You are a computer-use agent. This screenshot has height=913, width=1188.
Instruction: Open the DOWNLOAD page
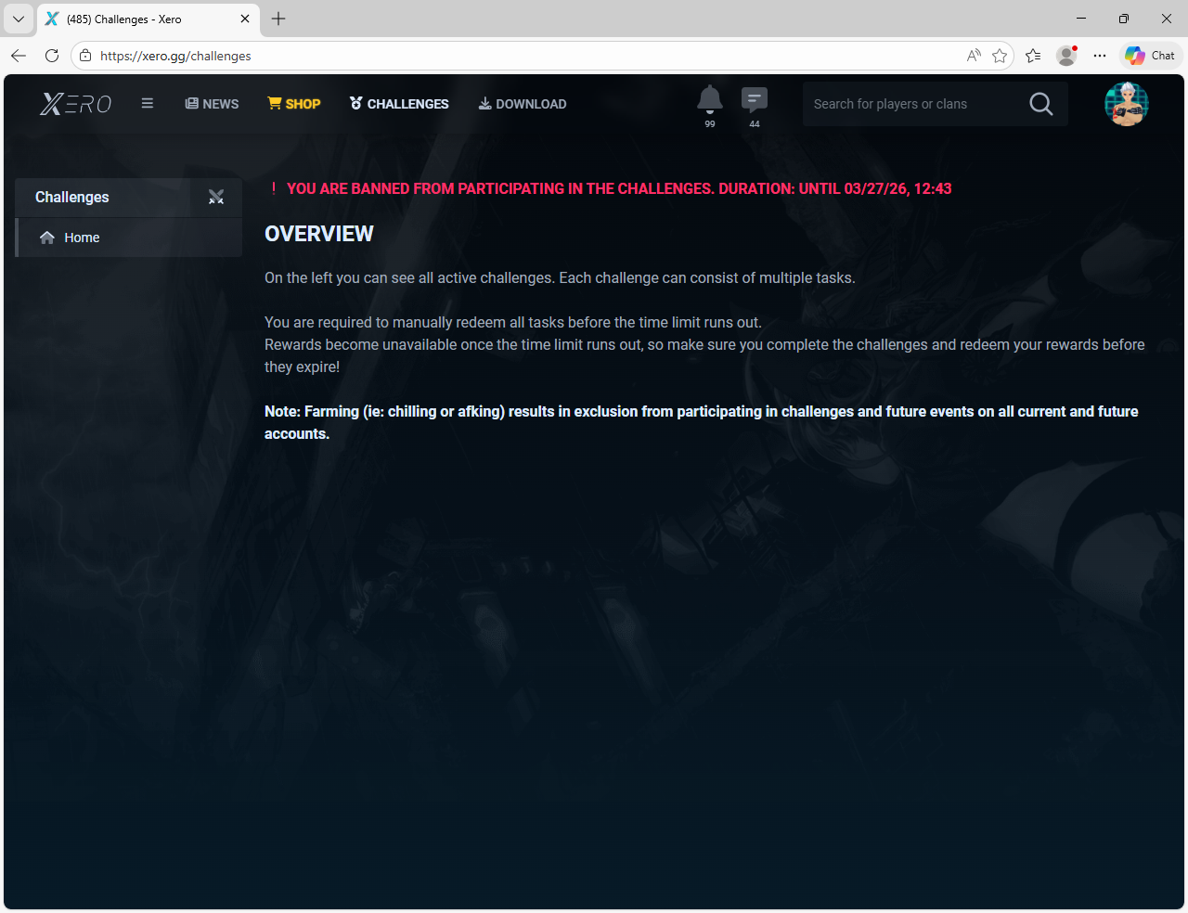[523, 104]
